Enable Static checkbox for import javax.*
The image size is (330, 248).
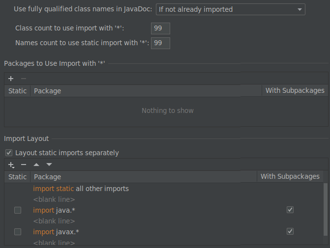click(x=18, y=232)
